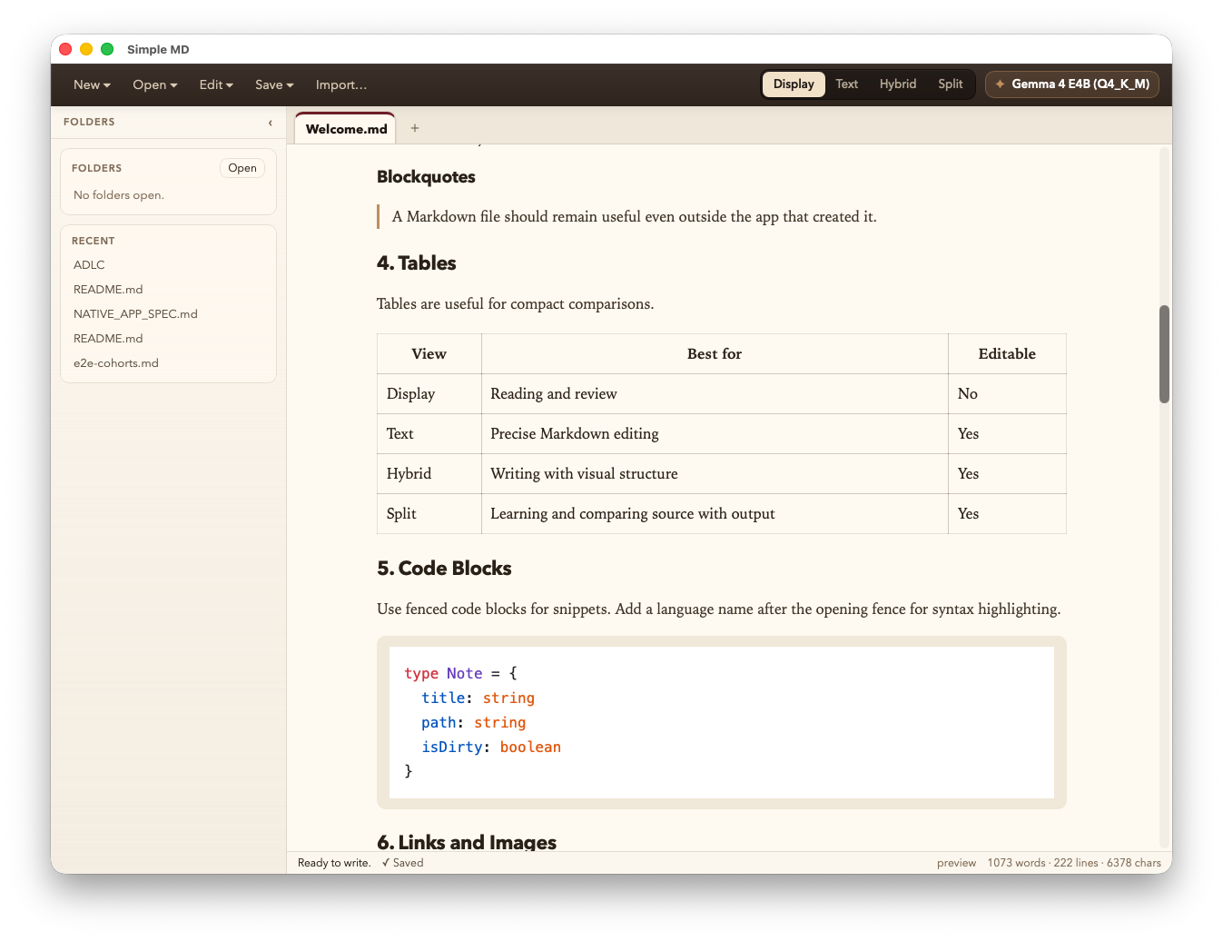
Task: Click the Blockquotes heading
Action: click(x=426, y=177)
